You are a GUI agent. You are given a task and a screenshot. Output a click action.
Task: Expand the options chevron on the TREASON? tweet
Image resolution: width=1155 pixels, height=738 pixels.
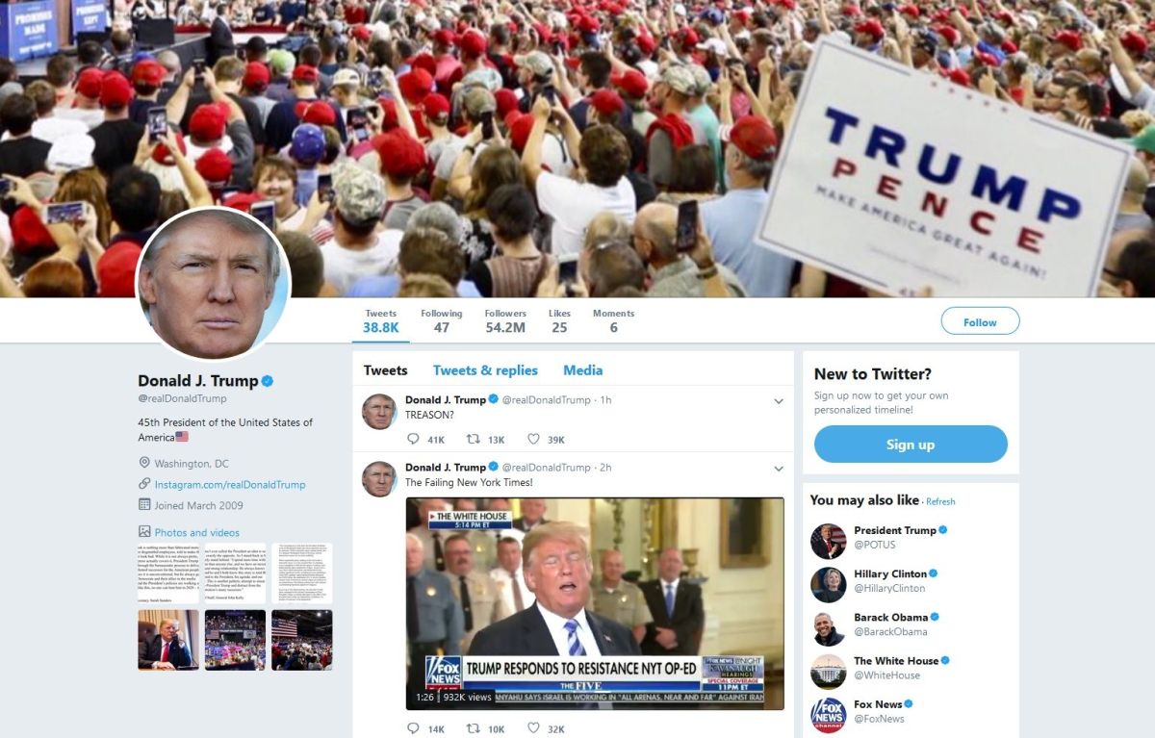pos(779,401)
